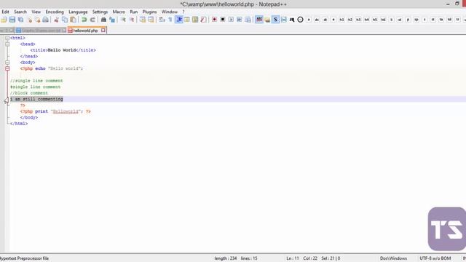The image size is (466, 262).
Task: Open Find with the binoculars toolbar icon
Action: tap(103, 20)
